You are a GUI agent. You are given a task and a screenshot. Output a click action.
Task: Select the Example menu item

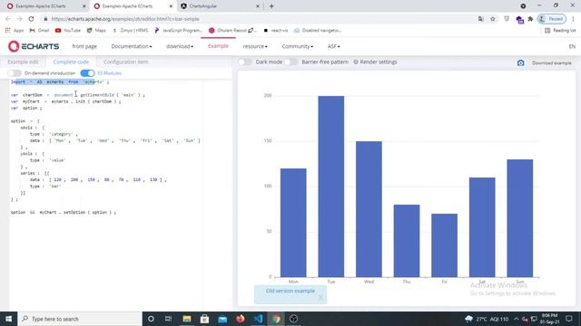point(218,46)
